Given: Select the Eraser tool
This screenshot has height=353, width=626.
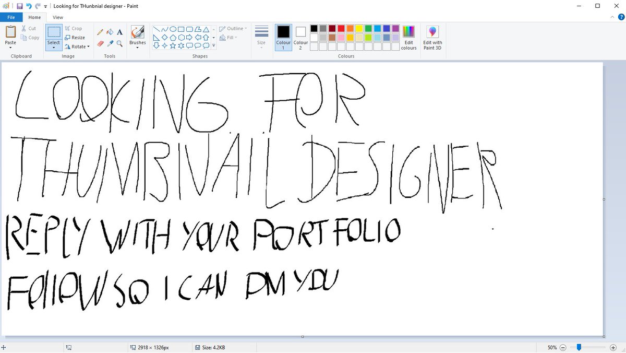Looking at the screenshot, I should pyautogui.click(x=100, y=43).
